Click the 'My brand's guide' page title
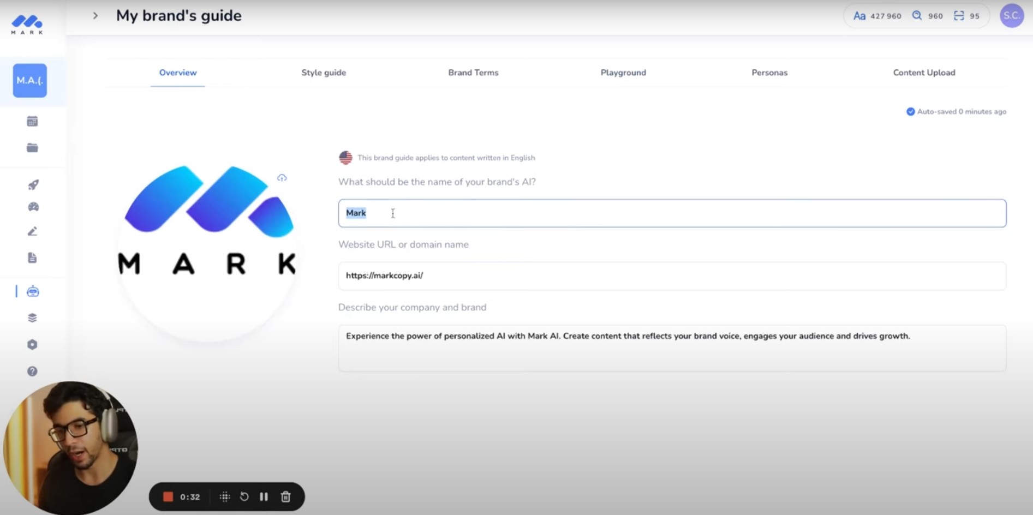1033x515 pixels. point(179,16)
